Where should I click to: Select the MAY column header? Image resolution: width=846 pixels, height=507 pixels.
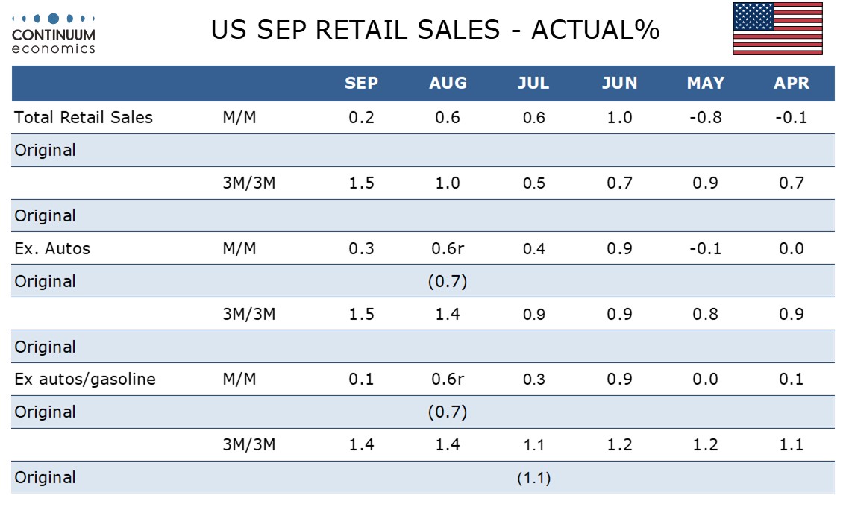click(x=705, y=84)
